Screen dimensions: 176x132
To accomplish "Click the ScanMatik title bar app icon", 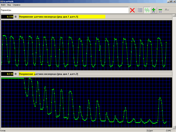I will (2, 1).
